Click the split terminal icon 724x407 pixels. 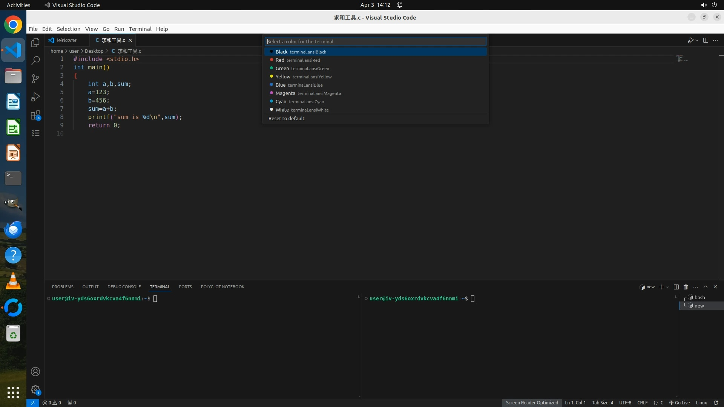tap(676, 287)
